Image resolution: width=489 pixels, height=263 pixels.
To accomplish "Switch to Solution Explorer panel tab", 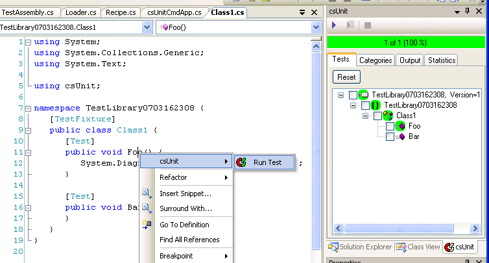I will point(361,247).
